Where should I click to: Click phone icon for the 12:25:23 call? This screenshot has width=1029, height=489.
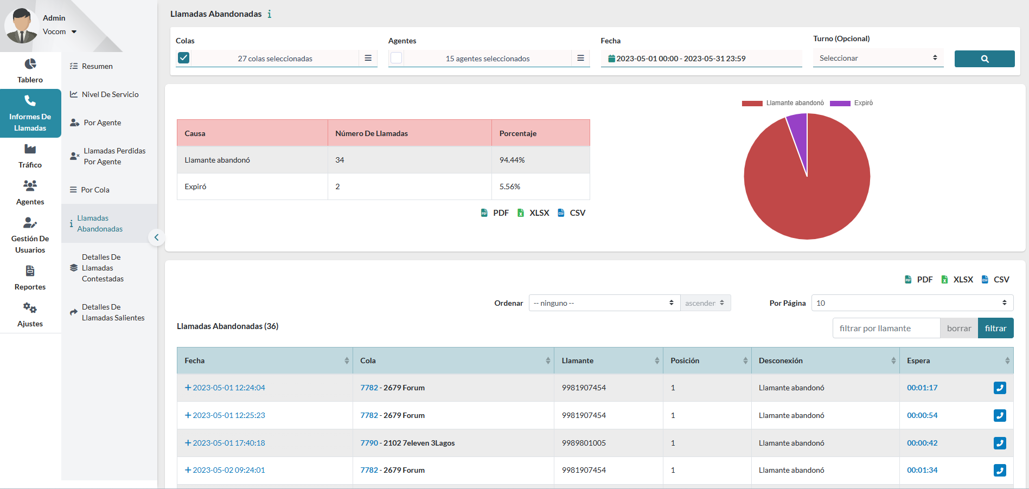(x=1000, y=416)
